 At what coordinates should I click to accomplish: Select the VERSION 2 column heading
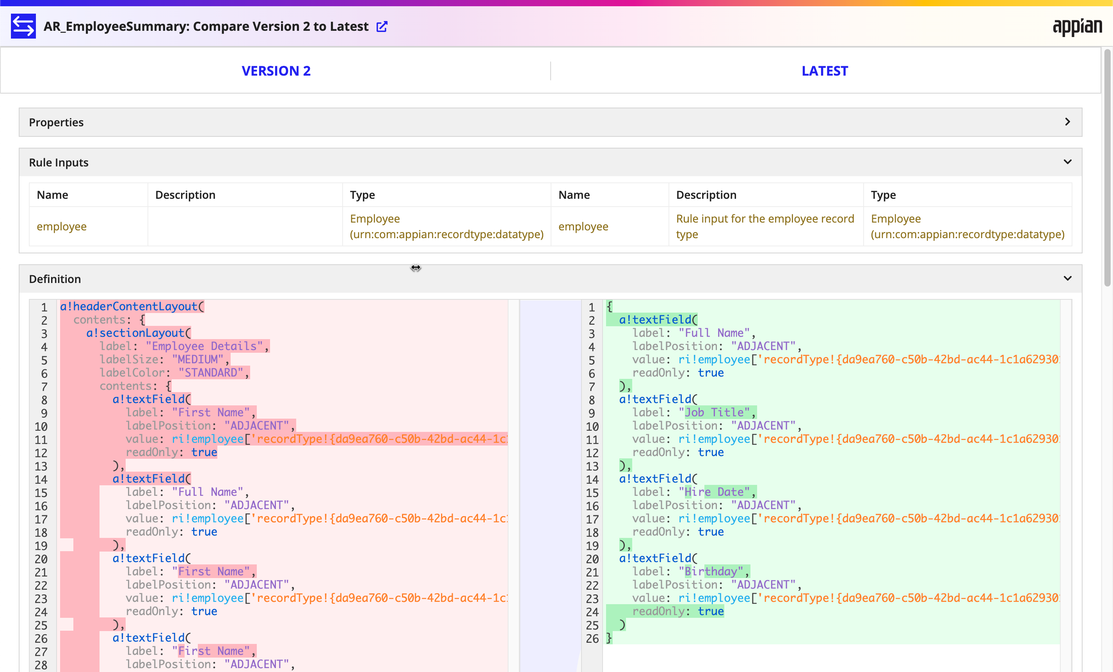pos(276,71)
